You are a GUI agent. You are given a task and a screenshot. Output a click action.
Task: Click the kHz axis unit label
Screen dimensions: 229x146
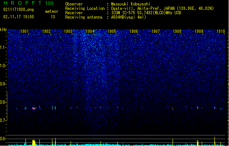[x=3, y=30]
